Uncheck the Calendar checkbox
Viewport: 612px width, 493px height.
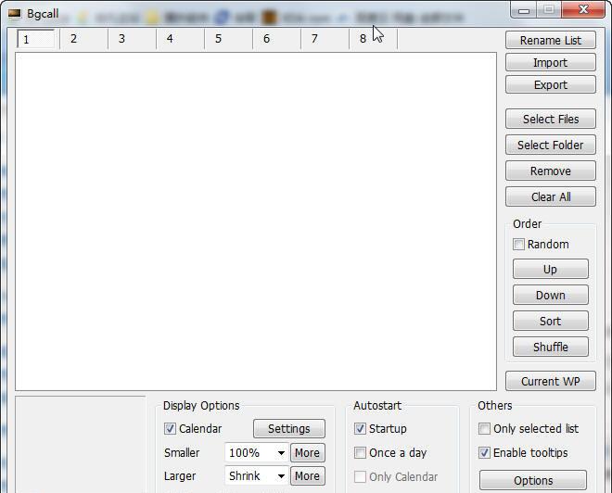pos(170,429)
